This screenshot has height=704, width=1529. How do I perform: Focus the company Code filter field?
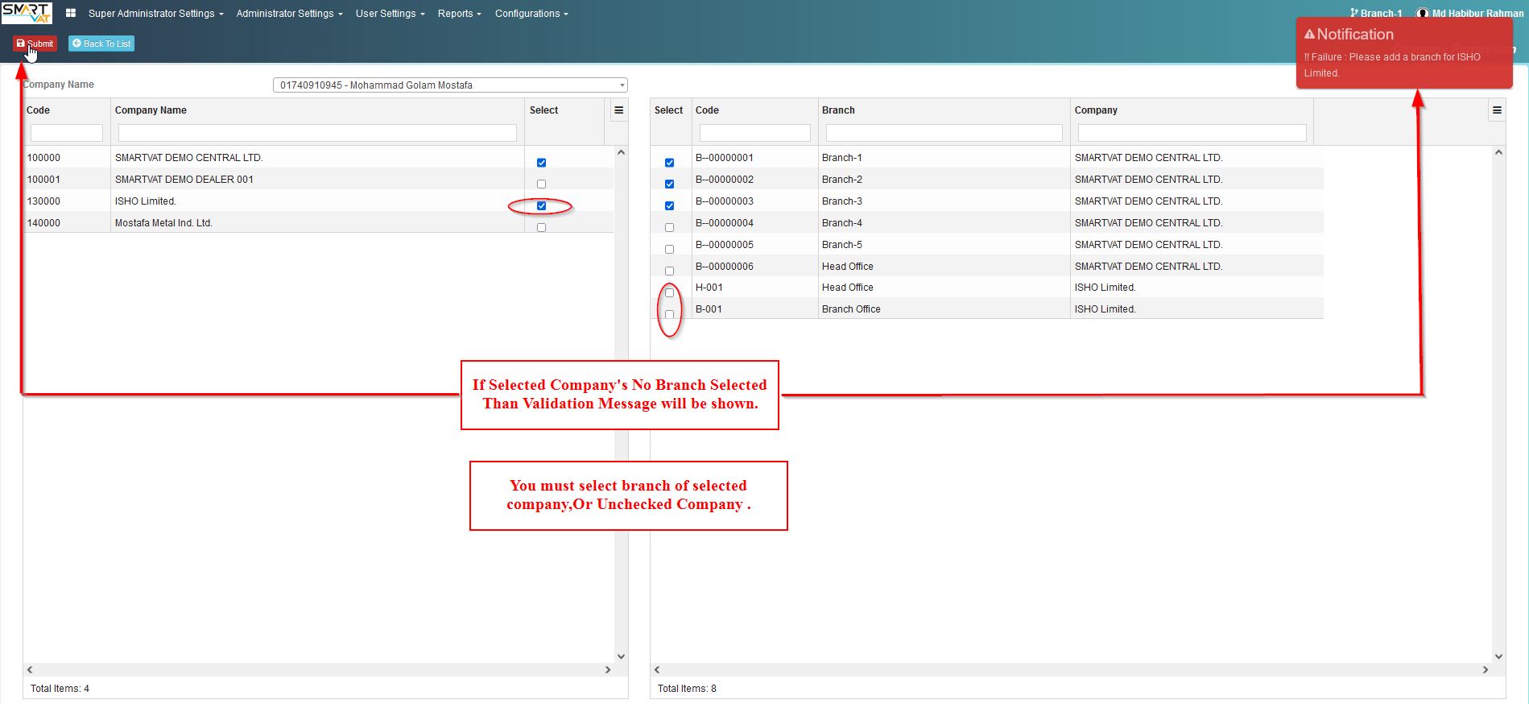[x=67, y=133]
